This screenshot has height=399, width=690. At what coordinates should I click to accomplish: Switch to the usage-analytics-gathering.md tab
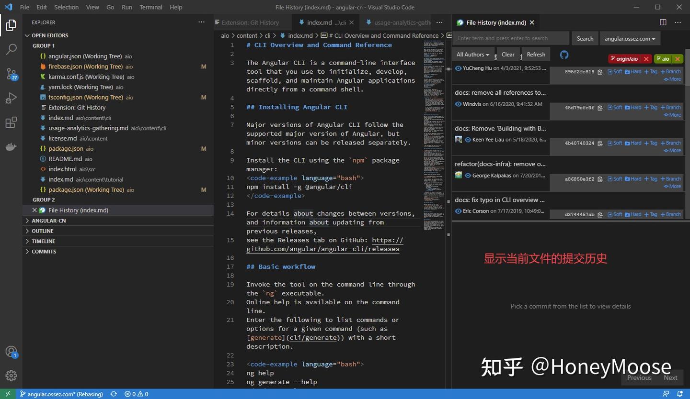(402, 22)
